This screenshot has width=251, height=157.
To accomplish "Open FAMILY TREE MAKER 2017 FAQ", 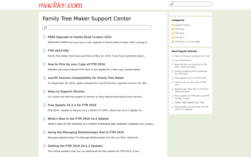I will [190, 103].
